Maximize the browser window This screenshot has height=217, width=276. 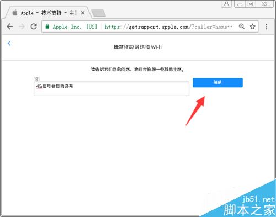(x=250, y=4)
